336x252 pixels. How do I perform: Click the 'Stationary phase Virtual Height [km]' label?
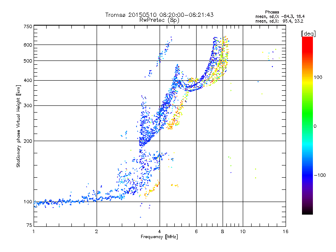[x=18, y=126]
